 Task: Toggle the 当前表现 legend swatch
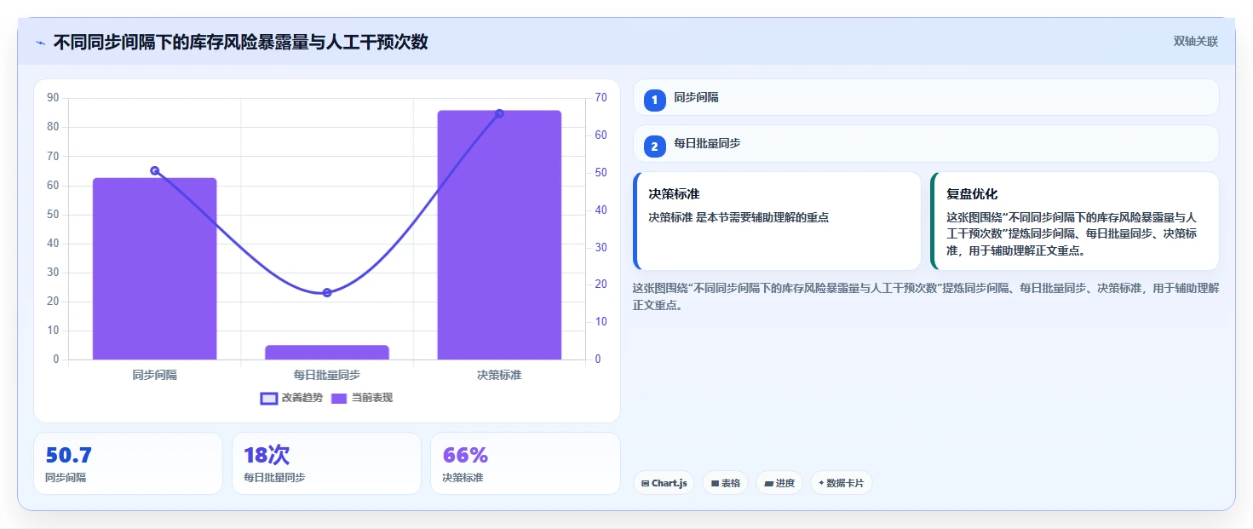pyautogui.click(x=339, y=399)
